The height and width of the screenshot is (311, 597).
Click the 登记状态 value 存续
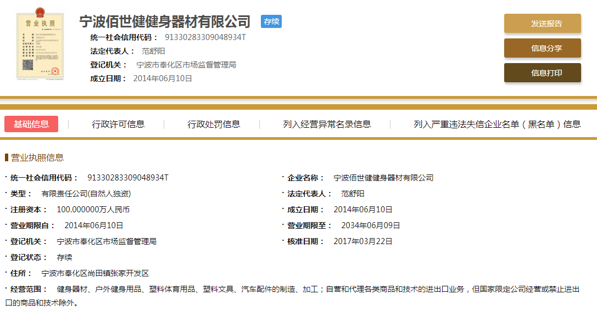click(64, 257)
